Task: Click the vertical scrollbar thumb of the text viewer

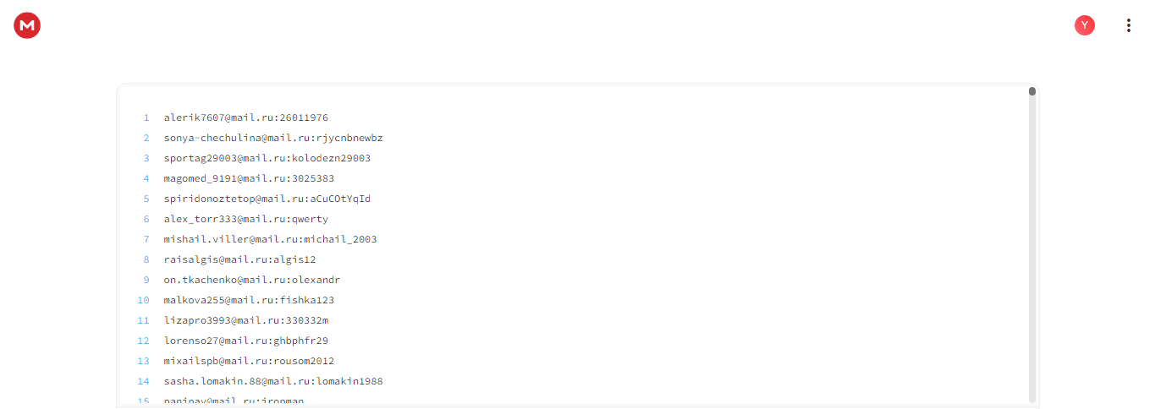Action: [x=1032, y=91]
